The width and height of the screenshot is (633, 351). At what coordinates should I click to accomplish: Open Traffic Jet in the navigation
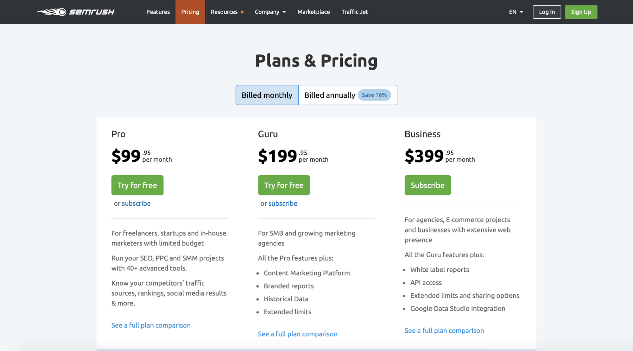coord(355,12)
